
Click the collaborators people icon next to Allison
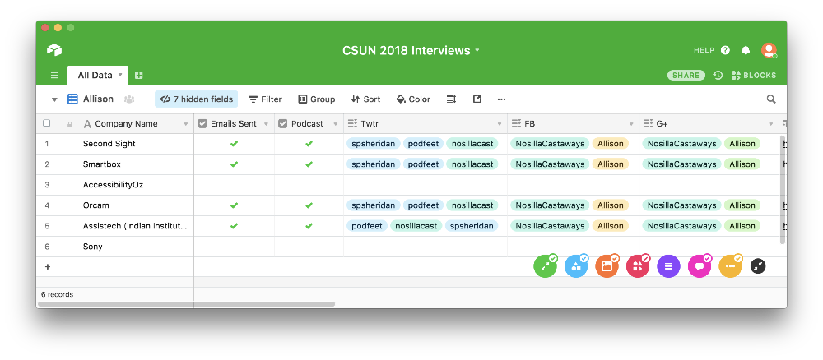tap(129, 99)
